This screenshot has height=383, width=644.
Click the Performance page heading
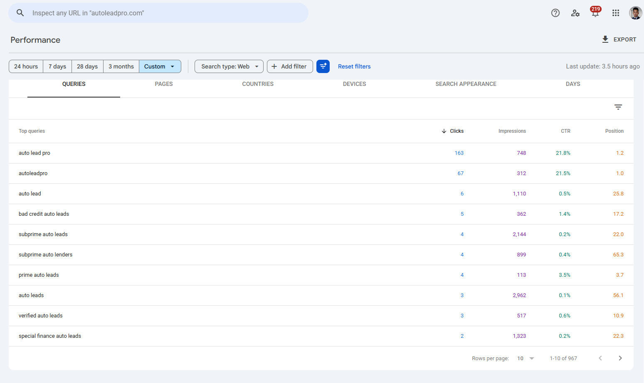tap(35, 40)
